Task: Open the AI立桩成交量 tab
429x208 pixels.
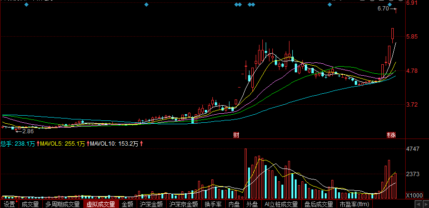Action: 281,204
